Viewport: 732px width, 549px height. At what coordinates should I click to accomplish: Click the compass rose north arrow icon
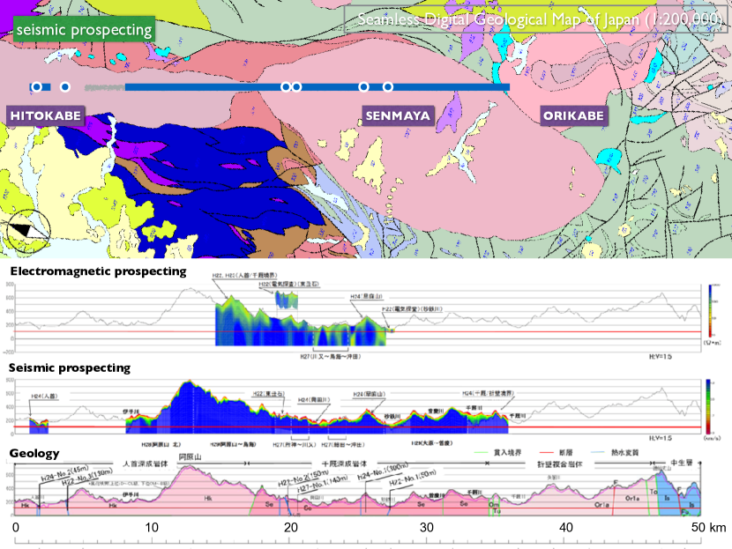29,232
